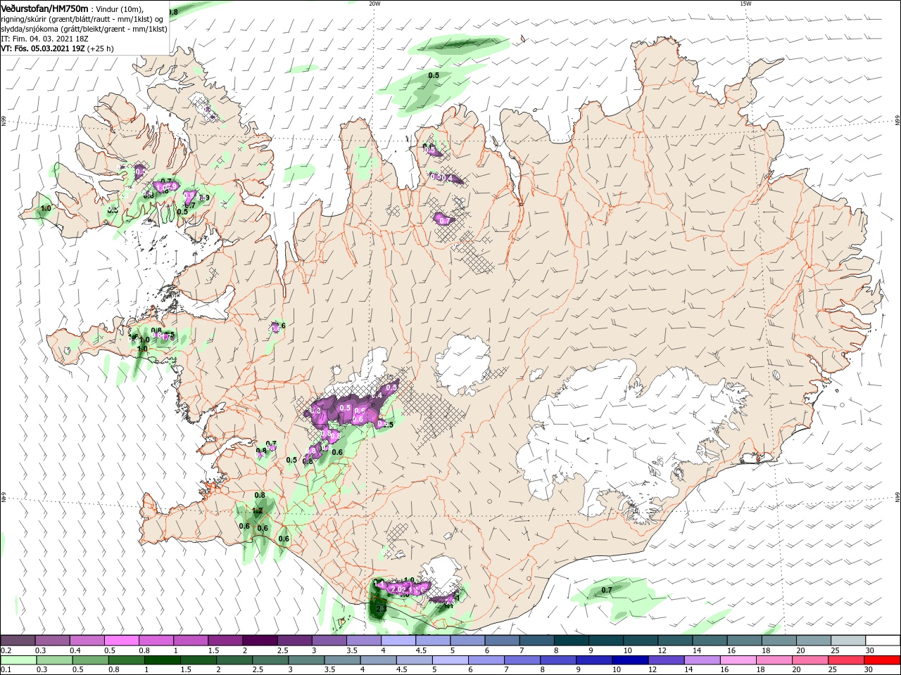Click the darkest green 1–1.5 rain swatch
The width and height of the screenshot is (901, 675).
(162, 660)
